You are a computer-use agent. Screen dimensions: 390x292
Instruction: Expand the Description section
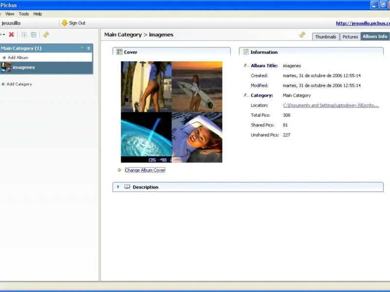point(118,187)
